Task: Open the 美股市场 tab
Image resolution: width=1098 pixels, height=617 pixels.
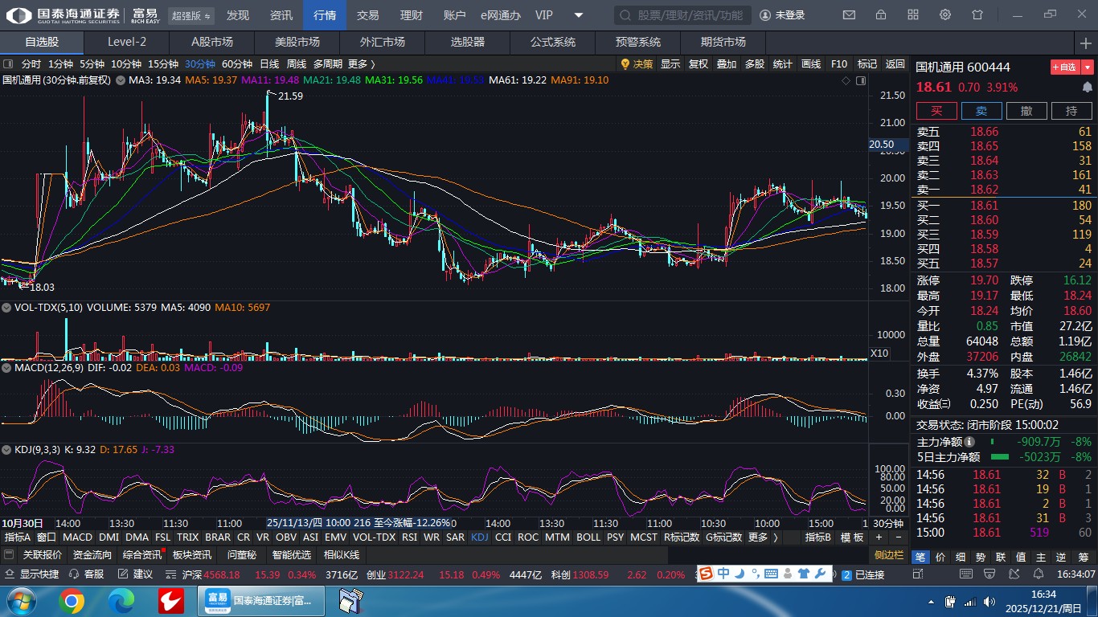Action: [x=297, y=43]
